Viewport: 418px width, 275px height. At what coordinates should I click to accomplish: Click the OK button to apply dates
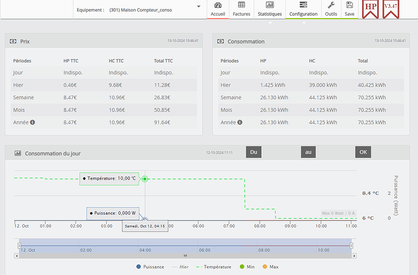pyautogui.click(x=363, y=152)
